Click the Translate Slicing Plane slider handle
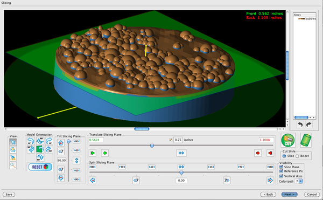This screenshot has width=323, height=200. (x=152, y=146)
